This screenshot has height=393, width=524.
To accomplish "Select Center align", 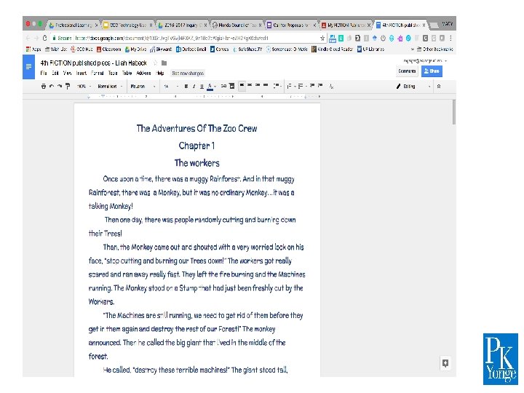I will tap(250, 86).
